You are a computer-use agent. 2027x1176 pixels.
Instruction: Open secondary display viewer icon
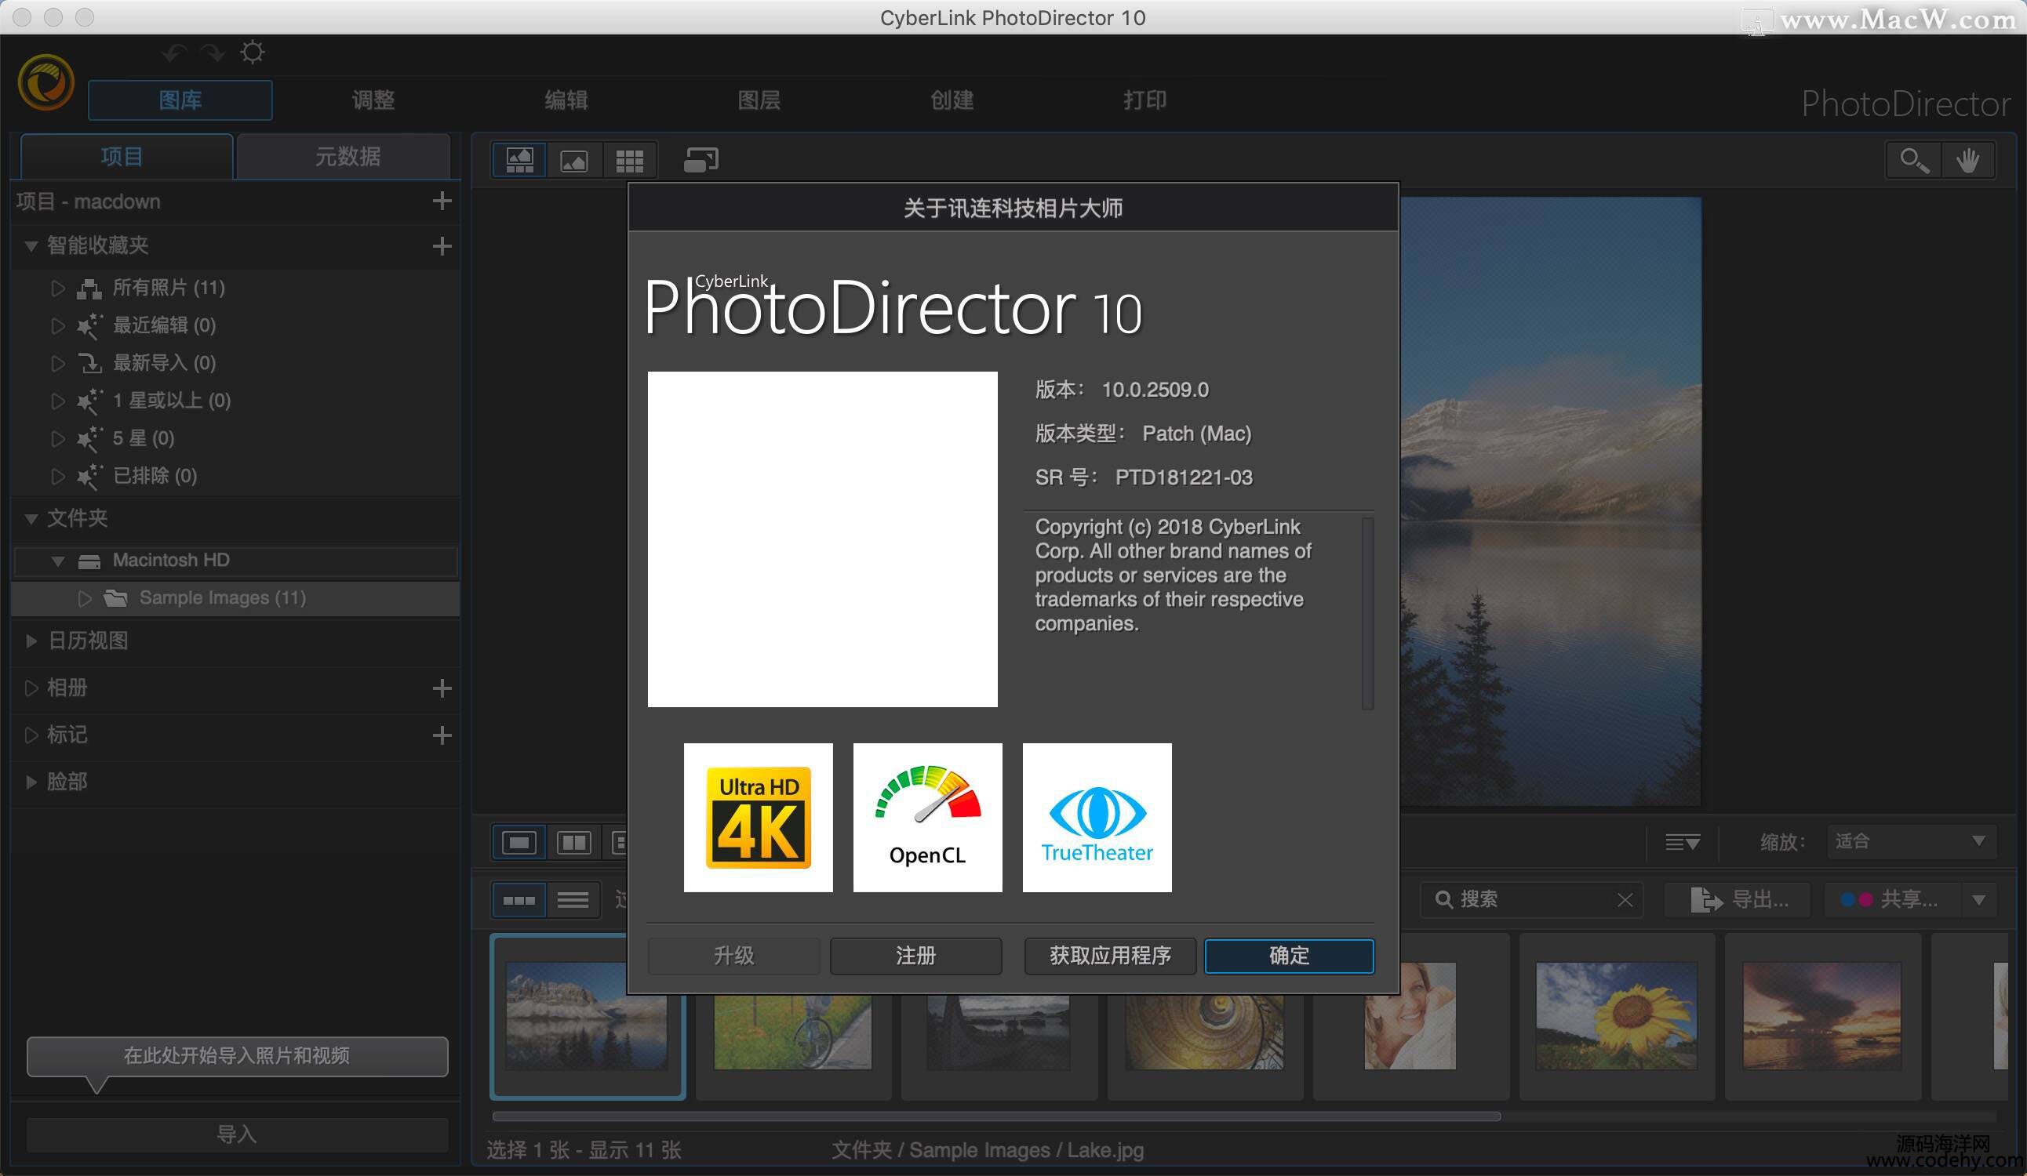point(701,160)
